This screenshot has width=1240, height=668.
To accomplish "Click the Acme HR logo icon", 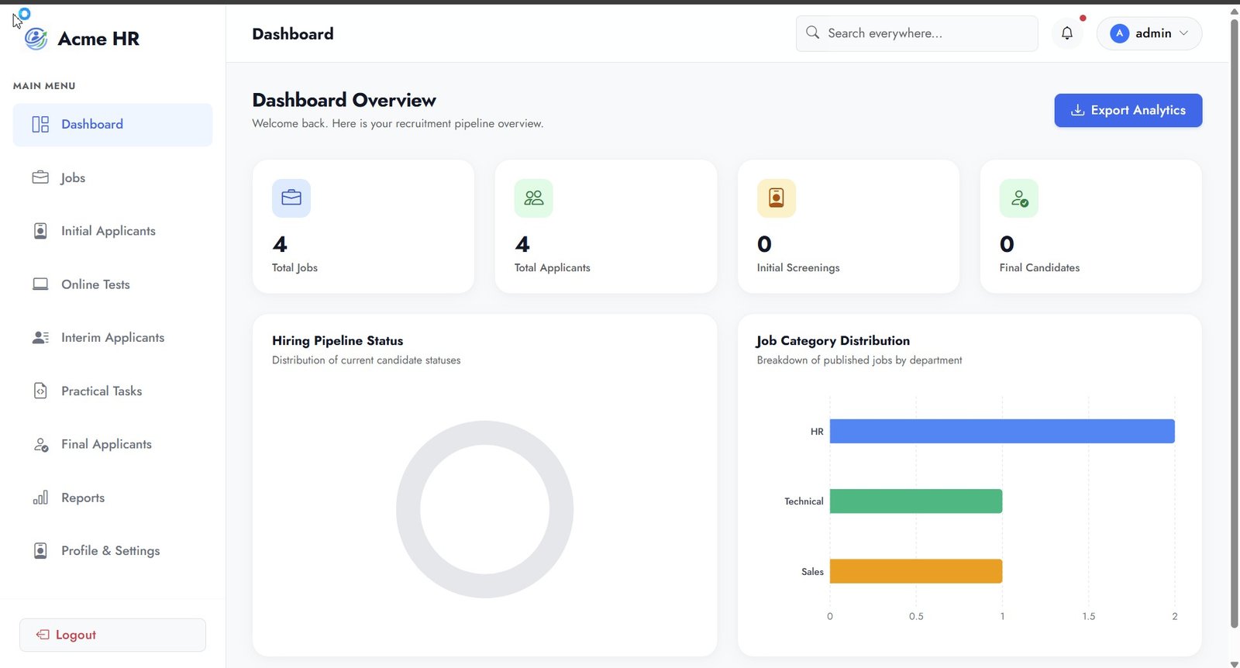I will (36, 39).
